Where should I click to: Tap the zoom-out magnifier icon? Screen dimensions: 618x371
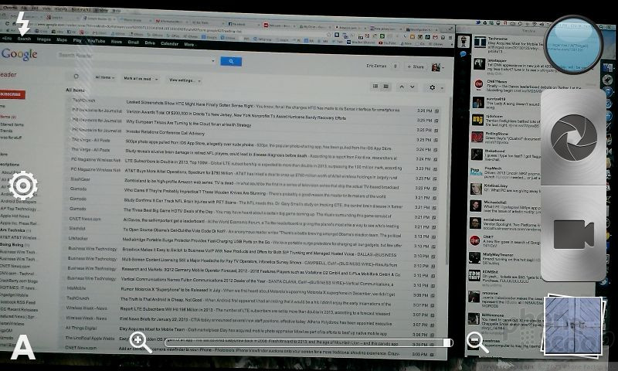click(477, 342)
